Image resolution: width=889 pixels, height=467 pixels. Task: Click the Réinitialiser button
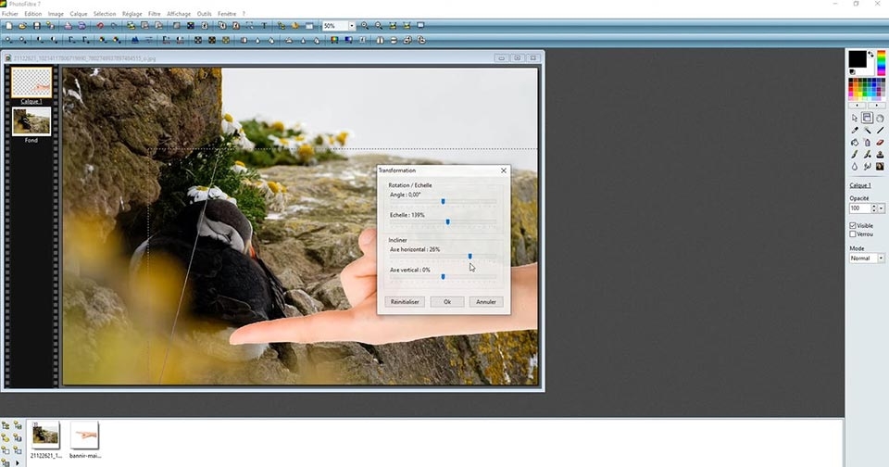(405, 302)
